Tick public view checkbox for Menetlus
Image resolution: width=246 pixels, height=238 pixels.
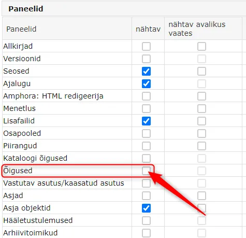tap(201, 108)
